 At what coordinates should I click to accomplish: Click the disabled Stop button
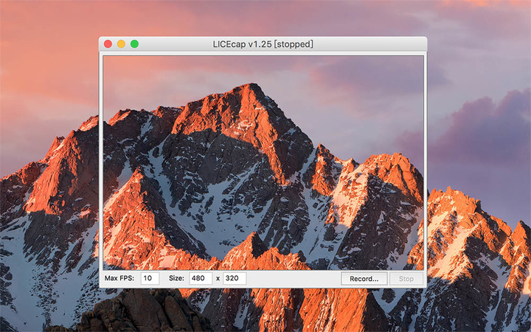coord(406,278)
